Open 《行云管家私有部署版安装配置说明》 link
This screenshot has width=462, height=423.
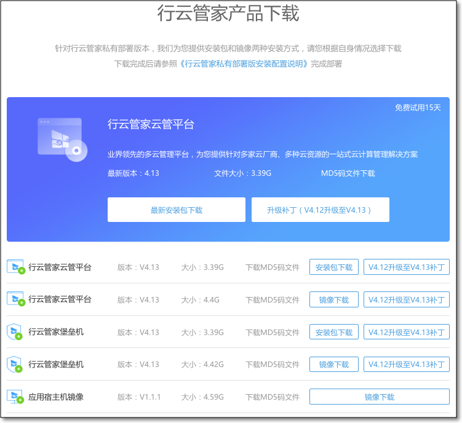coord(244,64)
